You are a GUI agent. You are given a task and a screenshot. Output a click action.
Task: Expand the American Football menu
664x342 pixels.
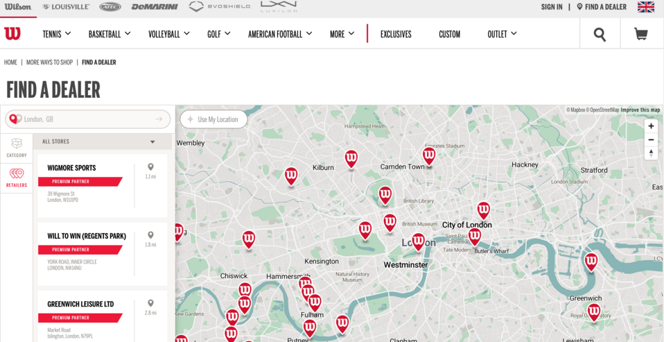280,34
